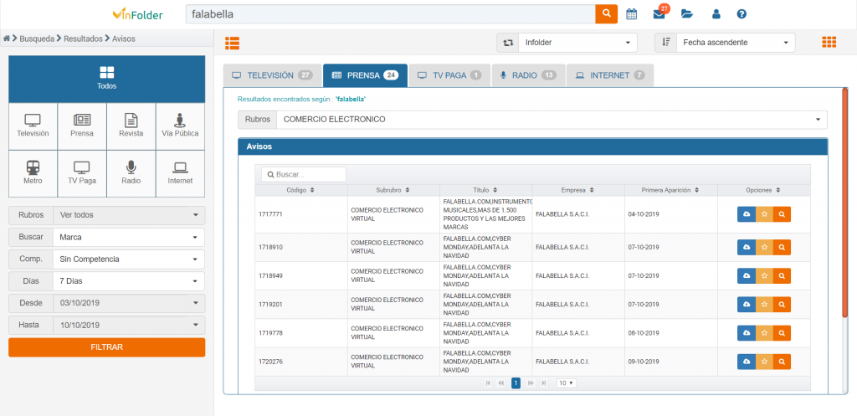Open the Desde 03/10/2019 date dropdown
The height and width of the screenshot is (416, 857).
(129, 303)
